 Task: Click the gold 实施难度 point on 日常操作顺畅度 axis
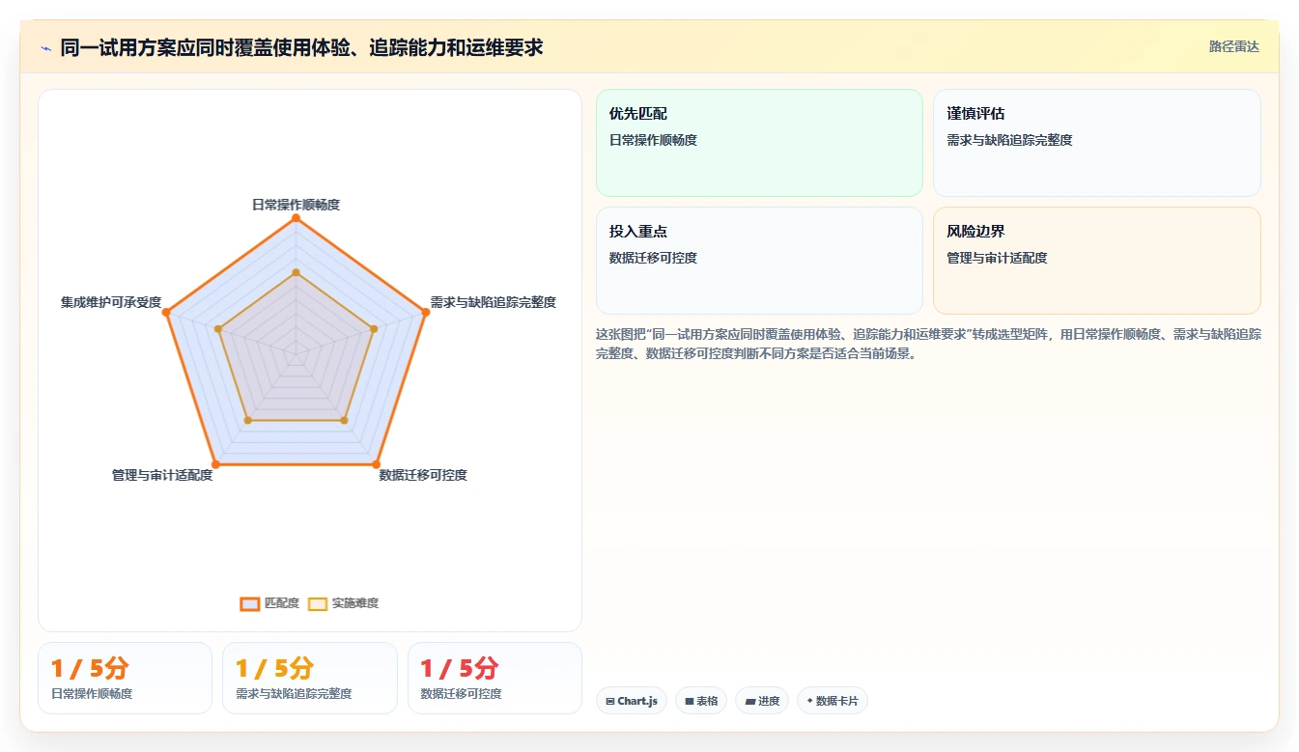[x=296, y=273]
